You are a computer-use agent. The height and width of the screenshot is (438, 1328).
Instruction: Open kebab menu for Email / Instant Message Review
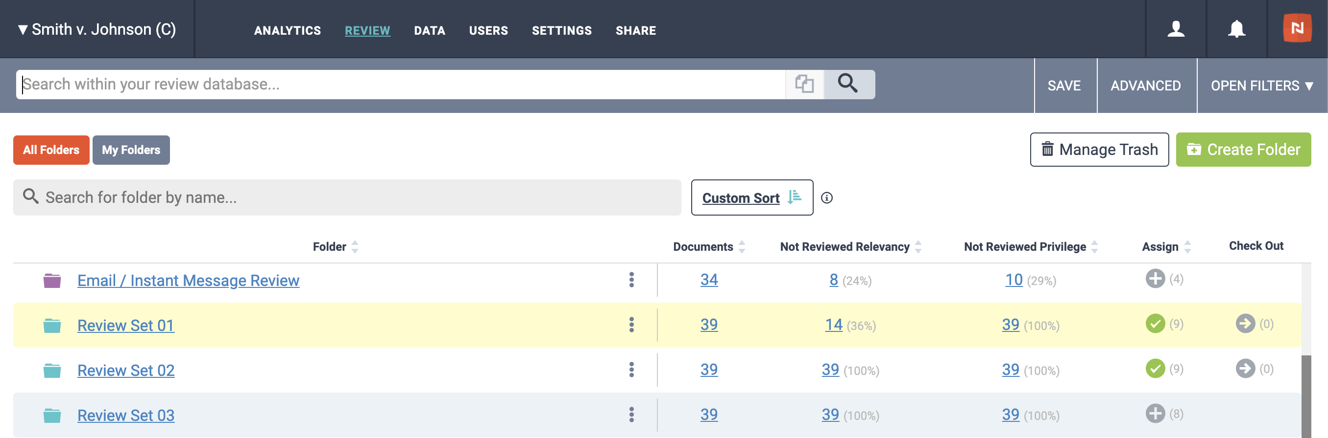(x=631, y=280)
